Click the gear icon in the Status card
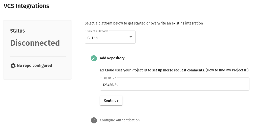The height and width of the screenshot is (133, 254). tap(13, 66)
